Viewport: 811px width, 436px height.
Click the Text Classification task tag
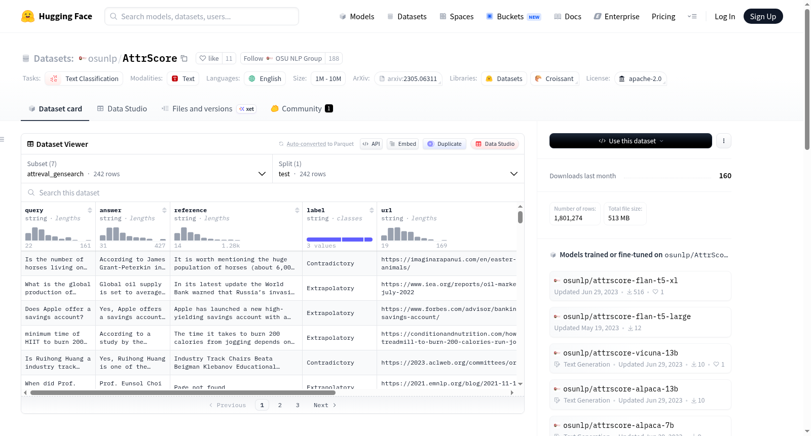point(84,78)
